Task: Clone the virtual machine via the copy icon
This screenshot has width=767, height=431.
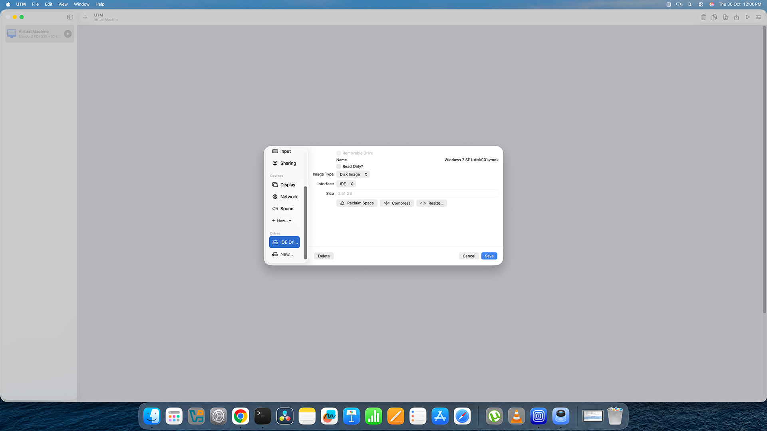Action: (714, 17)
